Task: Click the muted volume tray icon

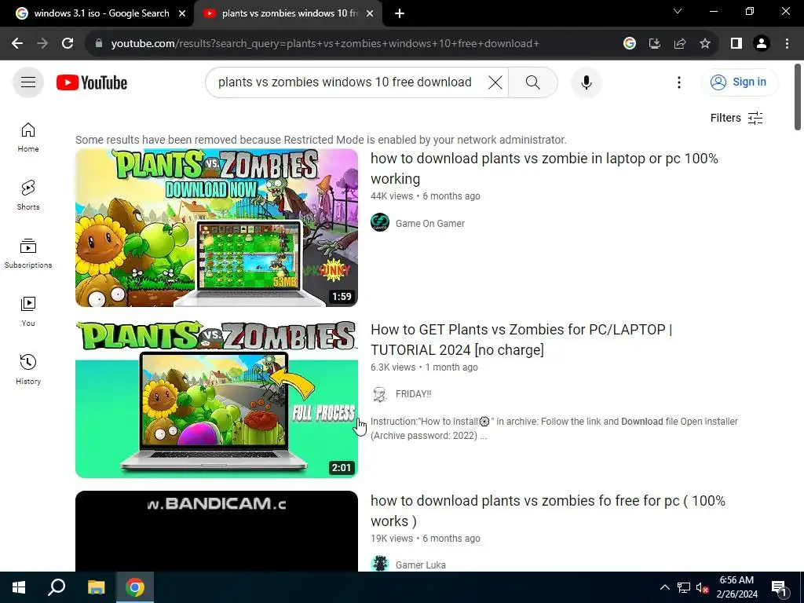Action: [702, 587]
